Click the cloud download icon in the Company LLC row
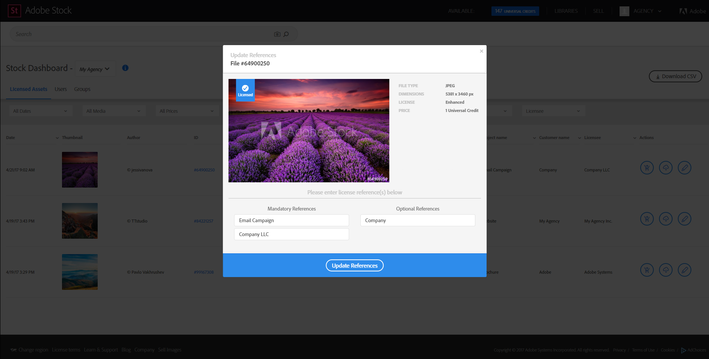709x359 pixels. click(x=666, y=168)
